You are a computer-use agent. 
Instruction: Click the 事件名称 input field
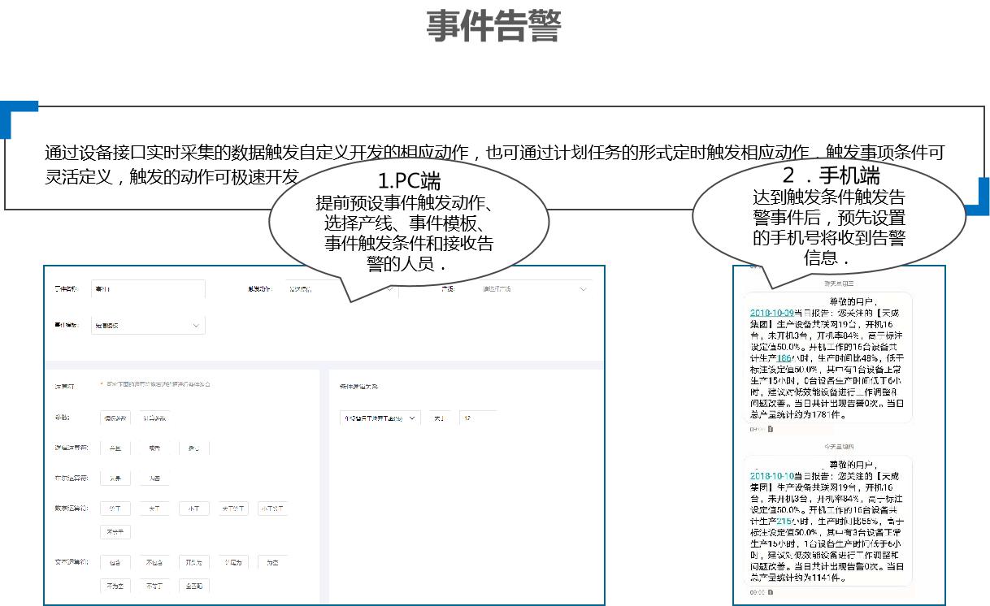[148, 289]
